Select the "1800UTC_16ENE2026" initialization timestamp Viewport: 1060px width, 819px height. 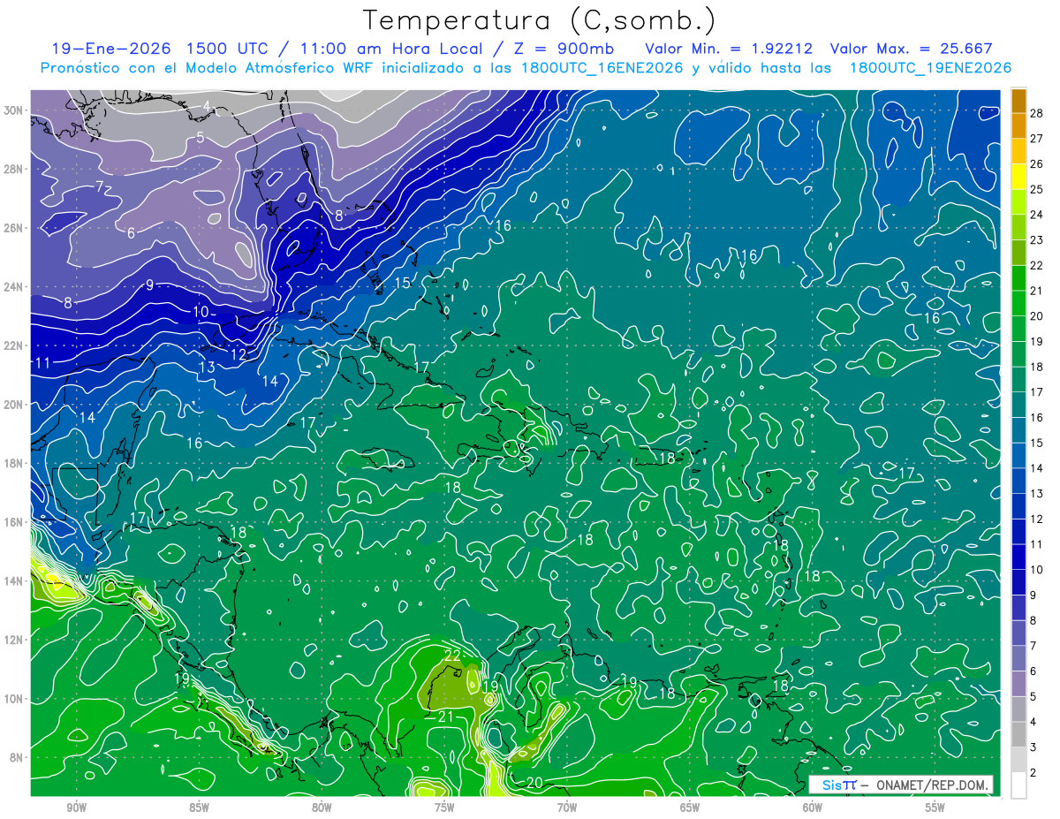[x=604, y=68]
